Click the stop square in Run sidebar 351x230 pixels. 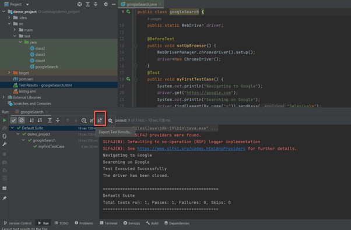[4, 154]
